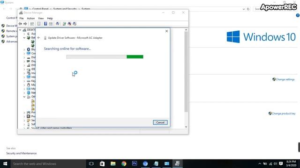The width and height of the screenshot is (300, 168).
Task: Open Task View from the taskbar
Action: [x=91, y=164]
